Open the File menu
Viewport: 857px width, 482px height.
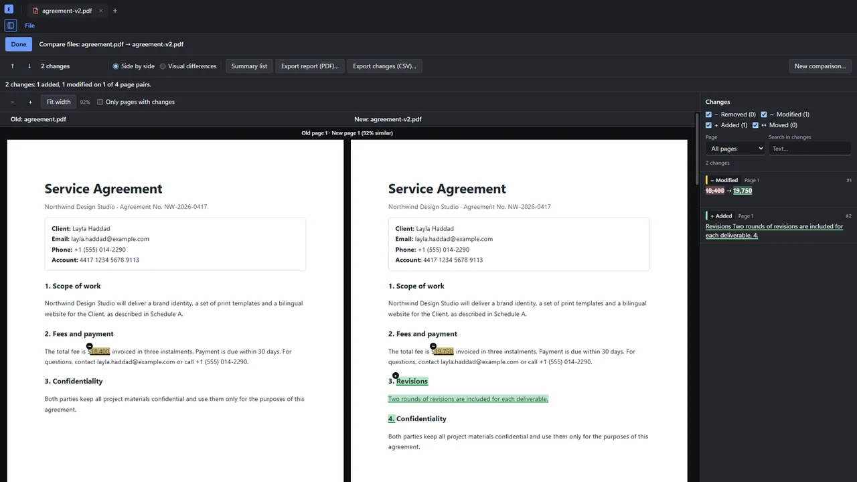pos(29,25)
